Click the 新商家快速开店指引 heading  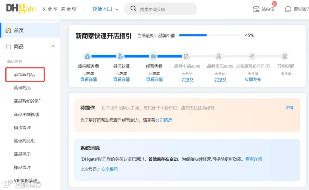pyautogui.click(x=103, y=36)
